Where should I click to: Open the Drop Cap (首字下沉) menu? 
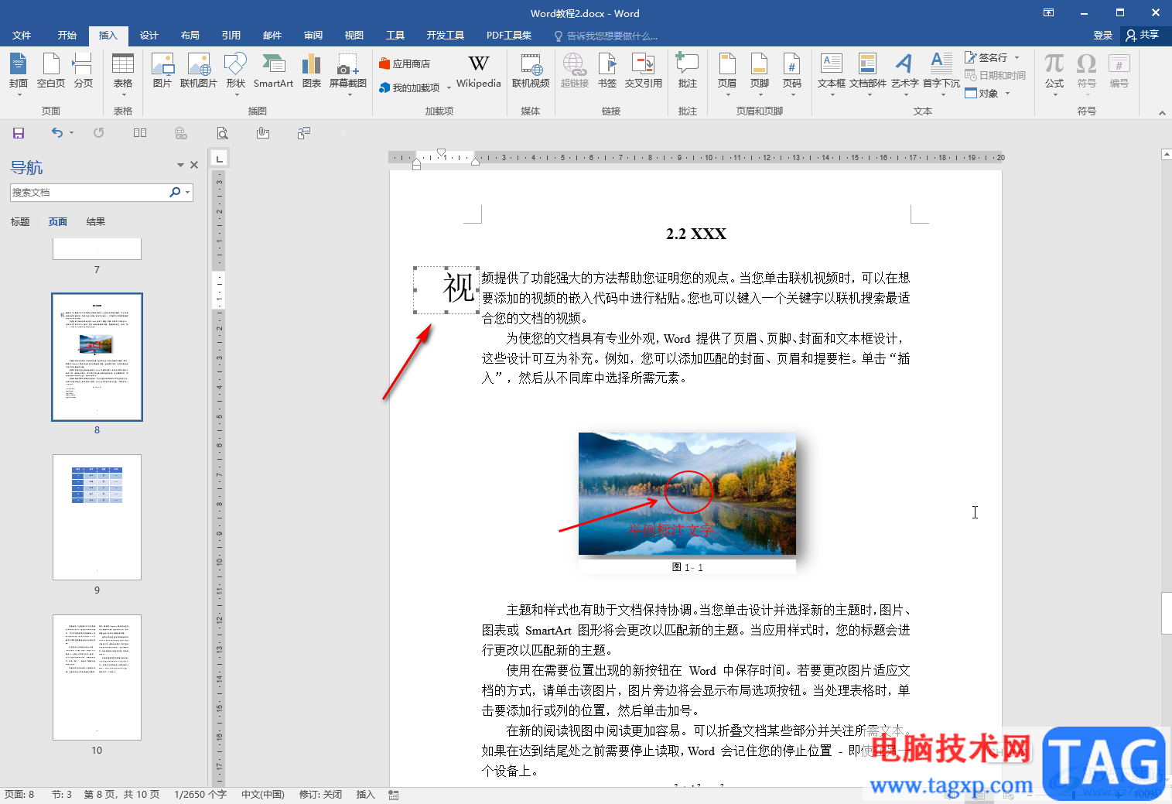click(941, 74)
